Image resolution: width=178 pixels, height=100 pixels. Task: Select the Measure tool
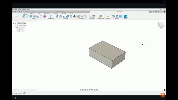(108, 16)
